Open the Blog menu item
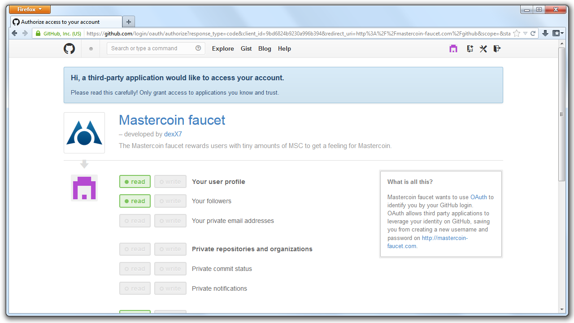 coord(265,48)
